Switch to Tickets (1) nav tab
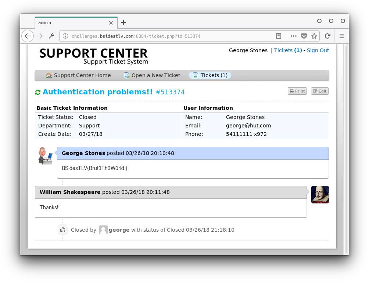 point(210,75)
